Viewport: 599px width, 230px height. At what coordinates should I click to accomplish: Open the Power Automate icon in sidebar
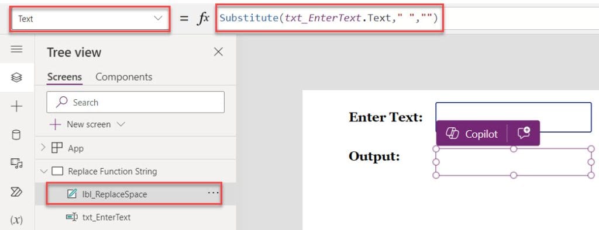16,192
